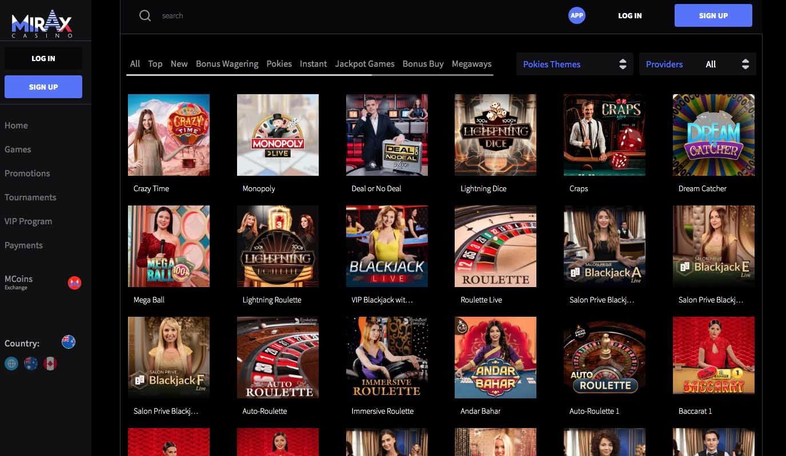Select the Canada flag country icon
This screenshot has width=786, height=456.
50,364
